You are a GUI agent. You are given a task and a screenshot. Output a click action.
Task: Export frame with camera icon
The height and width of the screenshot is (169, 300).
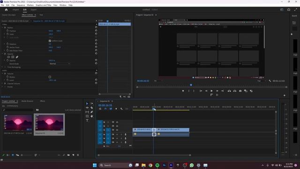click(240, 91)
